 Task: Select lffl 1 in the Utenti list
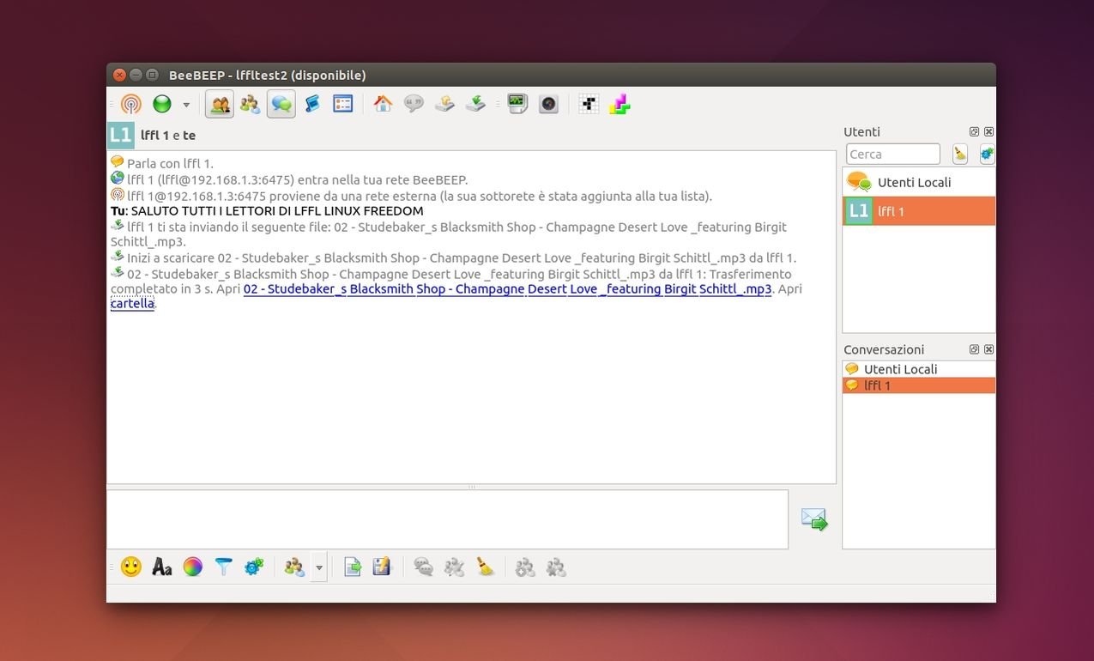(x=918, y=211)
